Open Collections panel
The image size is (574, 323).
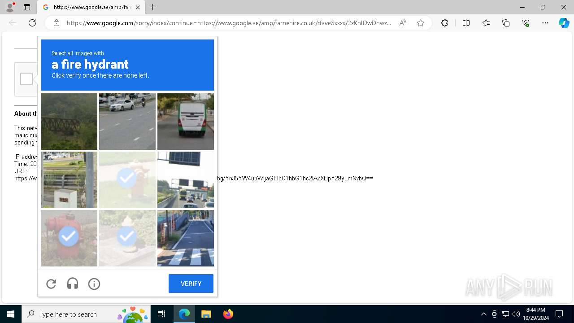point(506,23)
